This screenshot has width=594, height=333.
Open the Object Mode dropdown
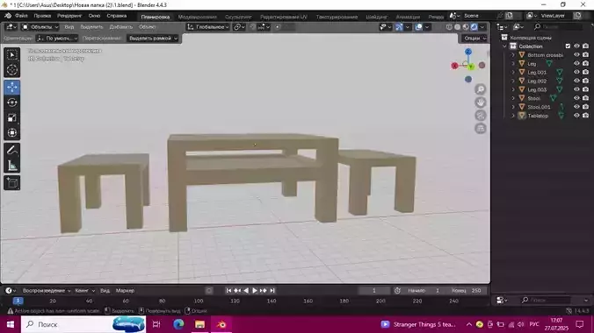[x=40, y=27]
